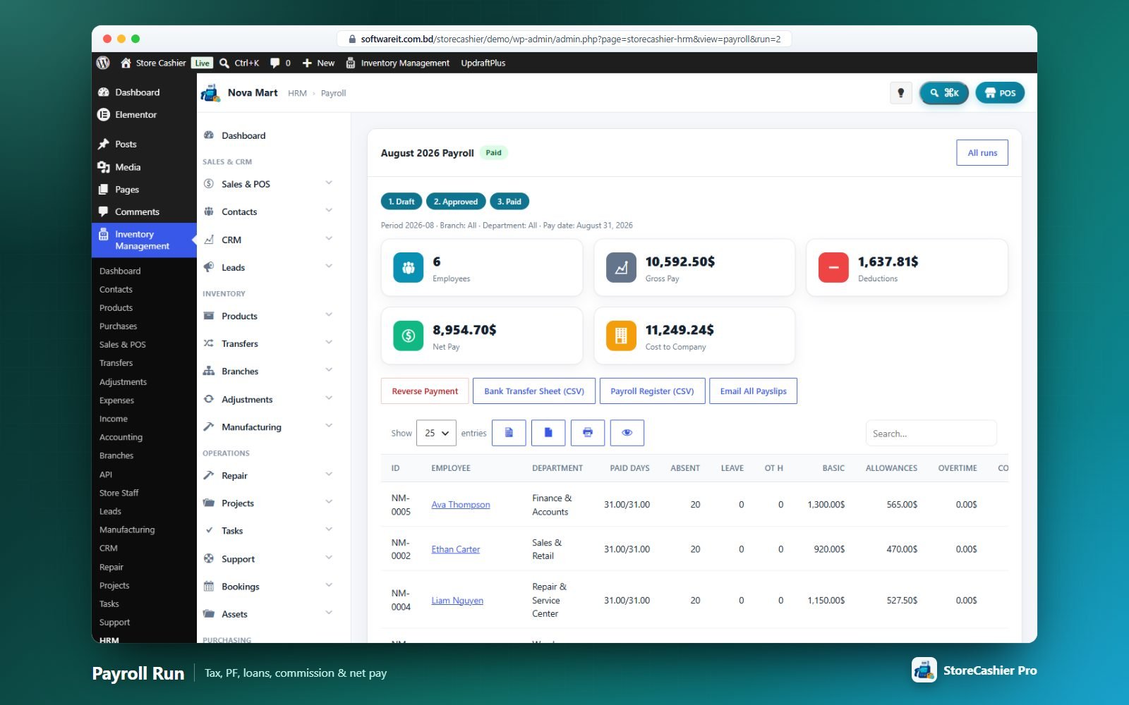Open Dashboard in the plugin menu
The height and width of the screenshot is (705, 1129).
pos(243,135)
